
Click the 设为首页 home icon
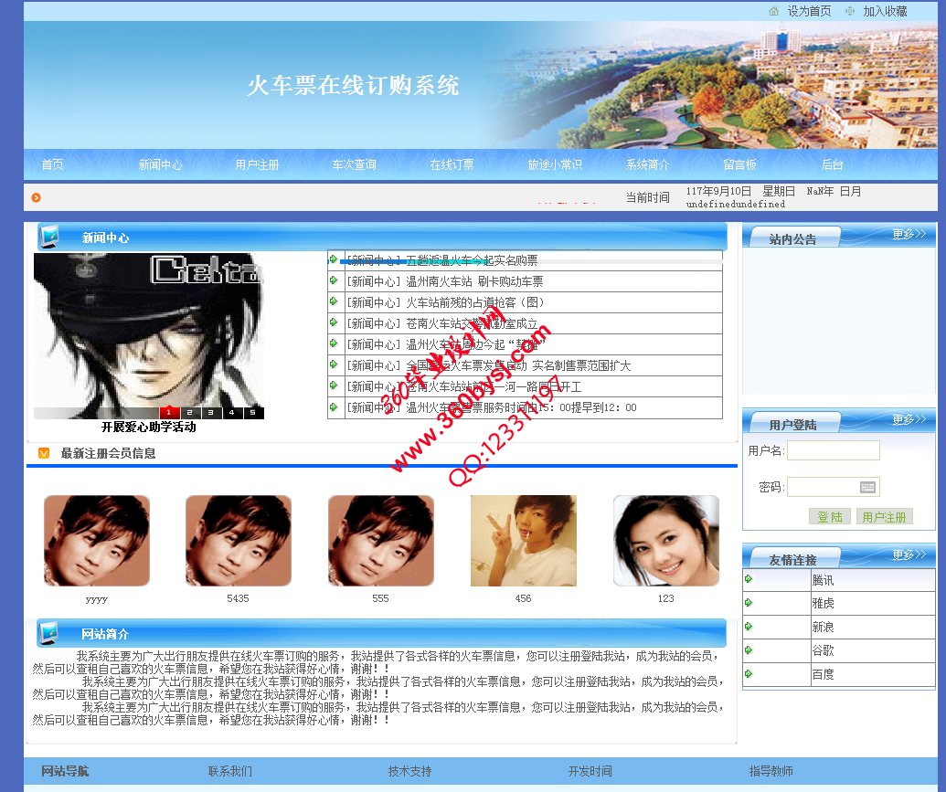tap(774, 11)
